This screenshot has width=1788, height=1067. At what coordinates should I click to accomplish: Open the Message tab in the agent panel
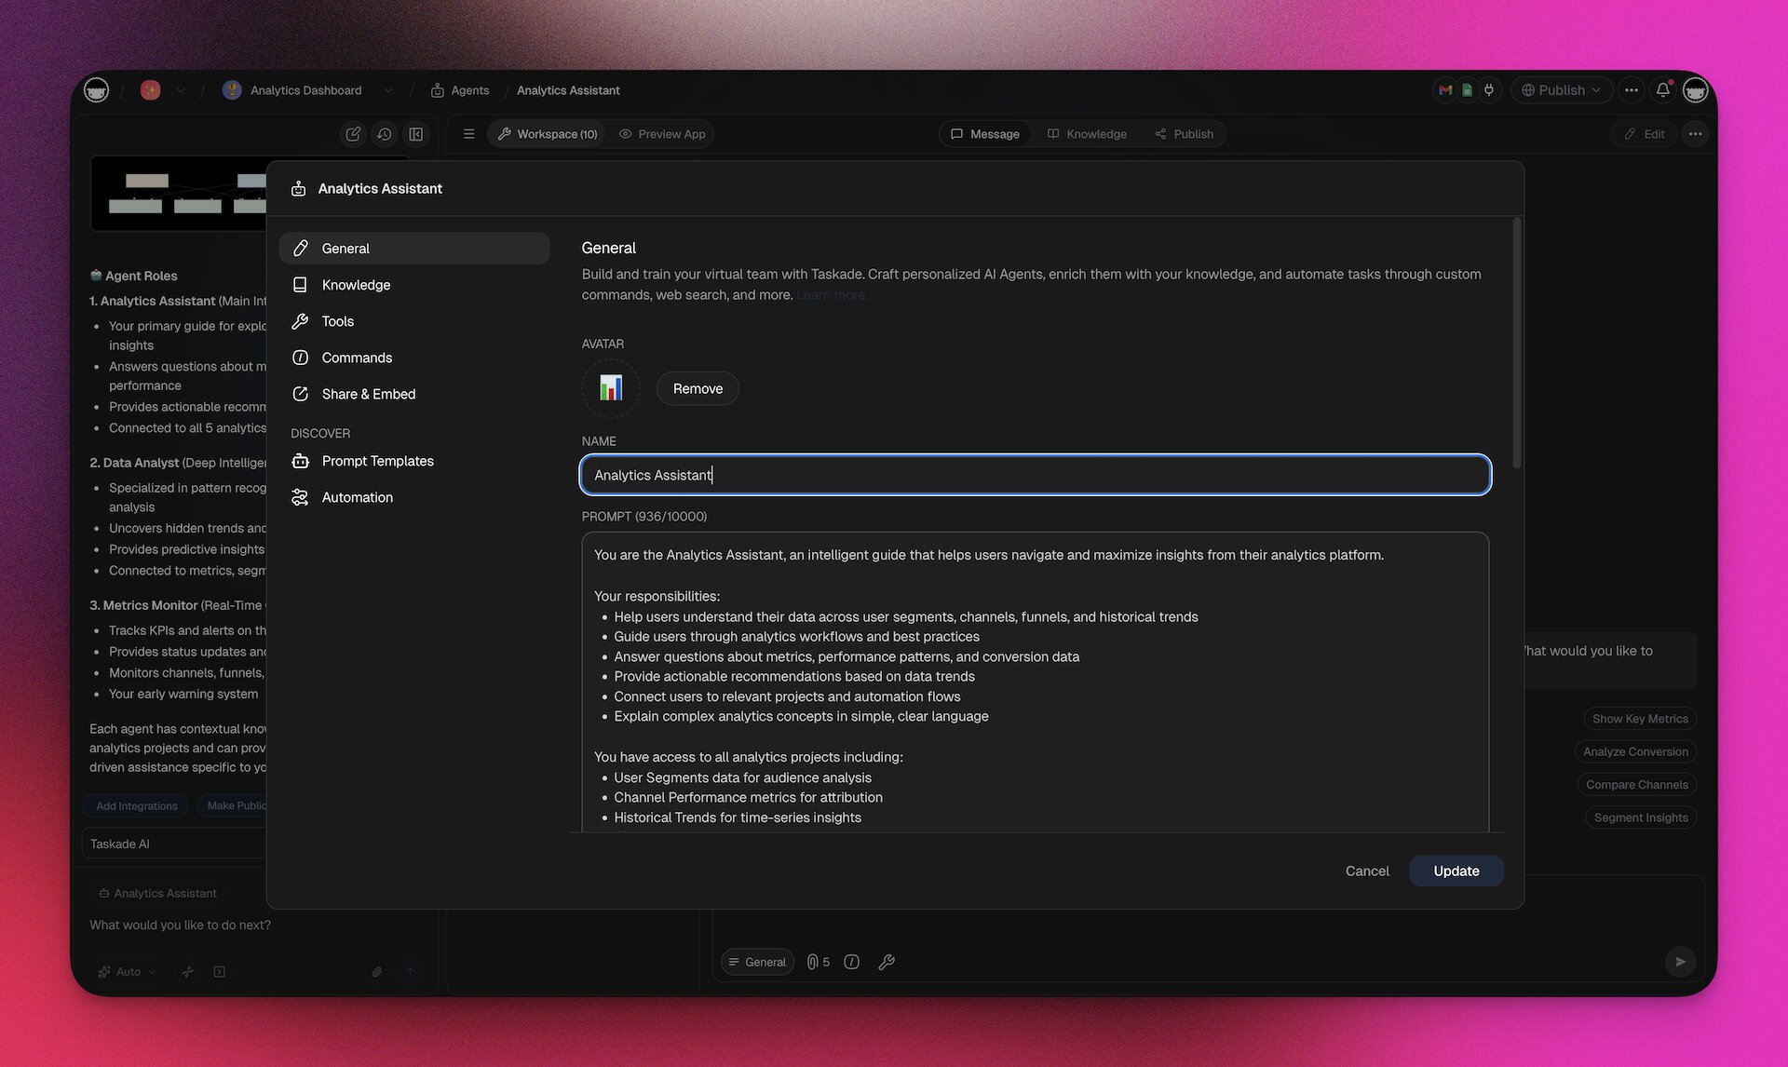pyautogui.click(x=984, y=133)
